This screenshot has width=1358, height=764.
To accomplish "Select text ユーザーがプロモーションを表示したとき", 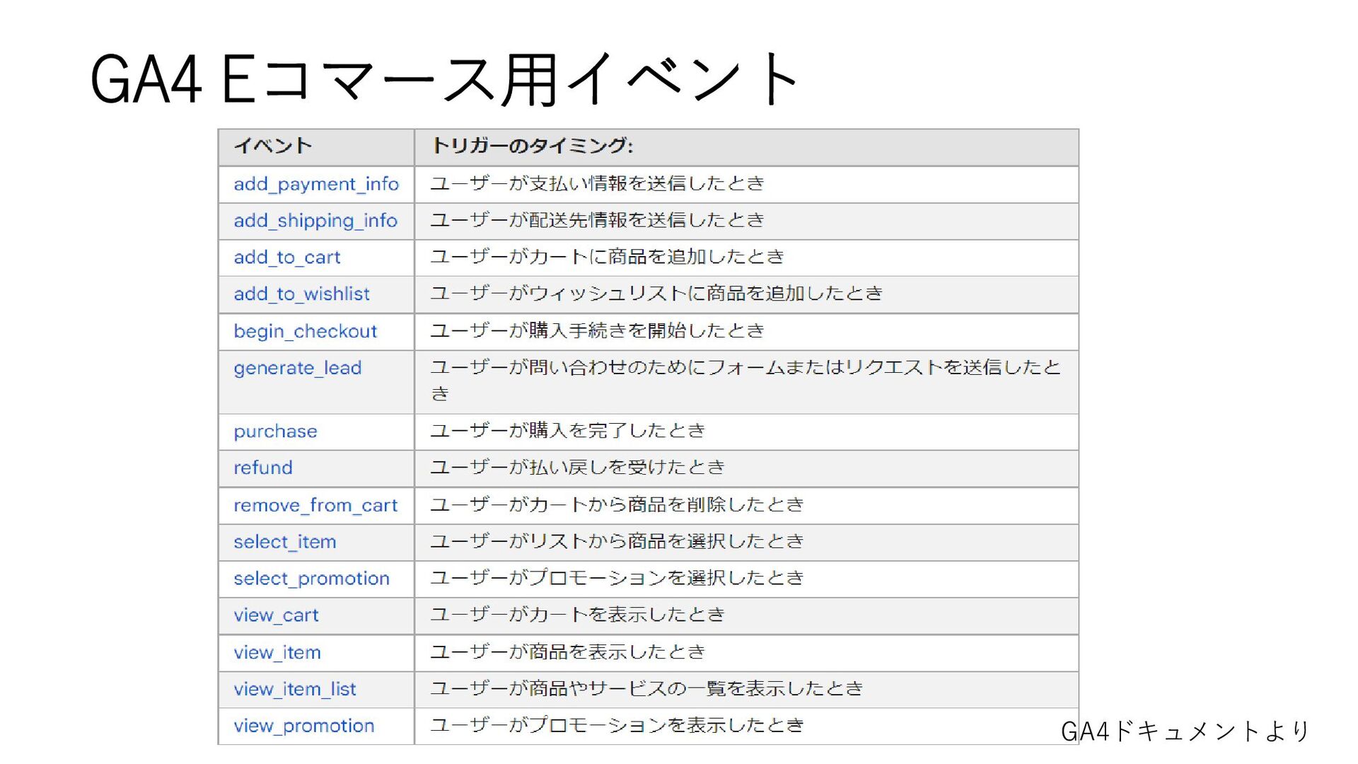I will click(x=617, y=725).
